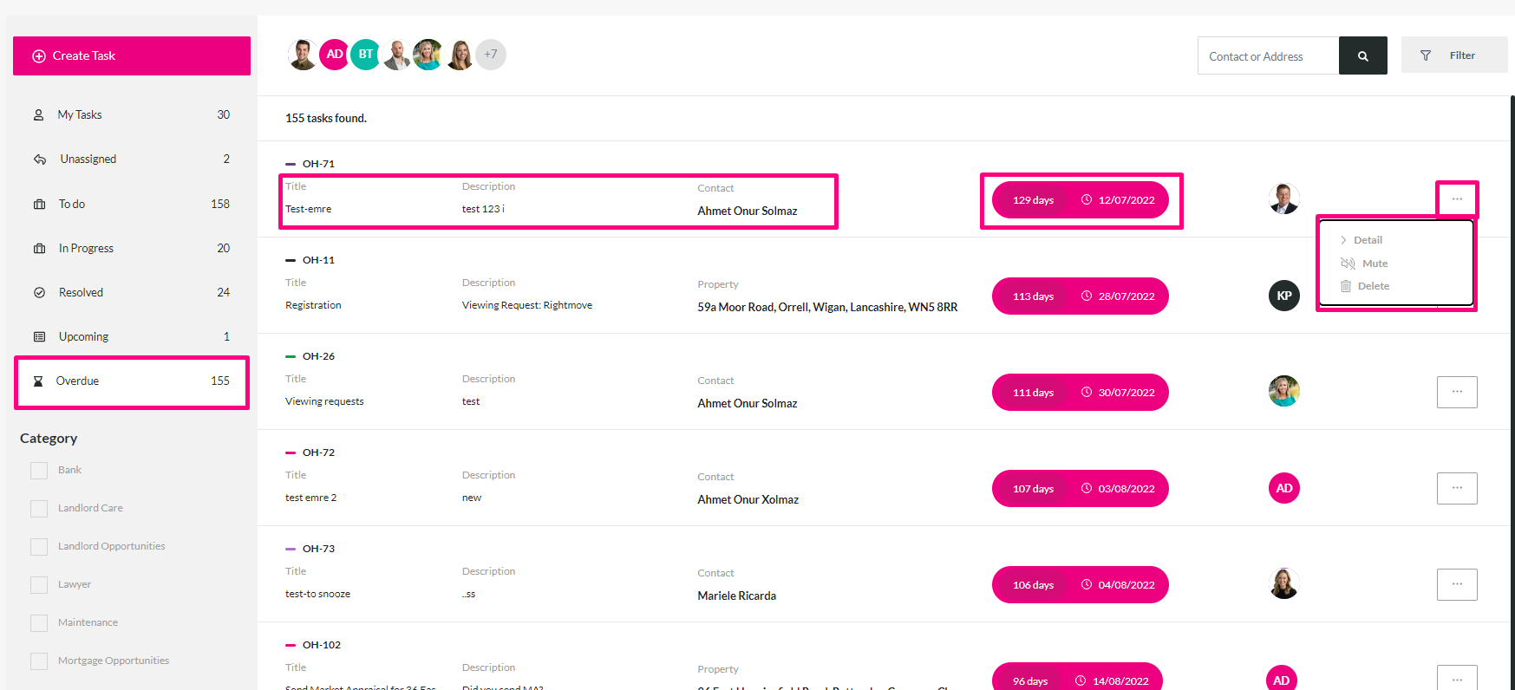Viewport: 1515px width, 690px height.
Task: Click the OH-102 task ID
Action: coord(322,645)
